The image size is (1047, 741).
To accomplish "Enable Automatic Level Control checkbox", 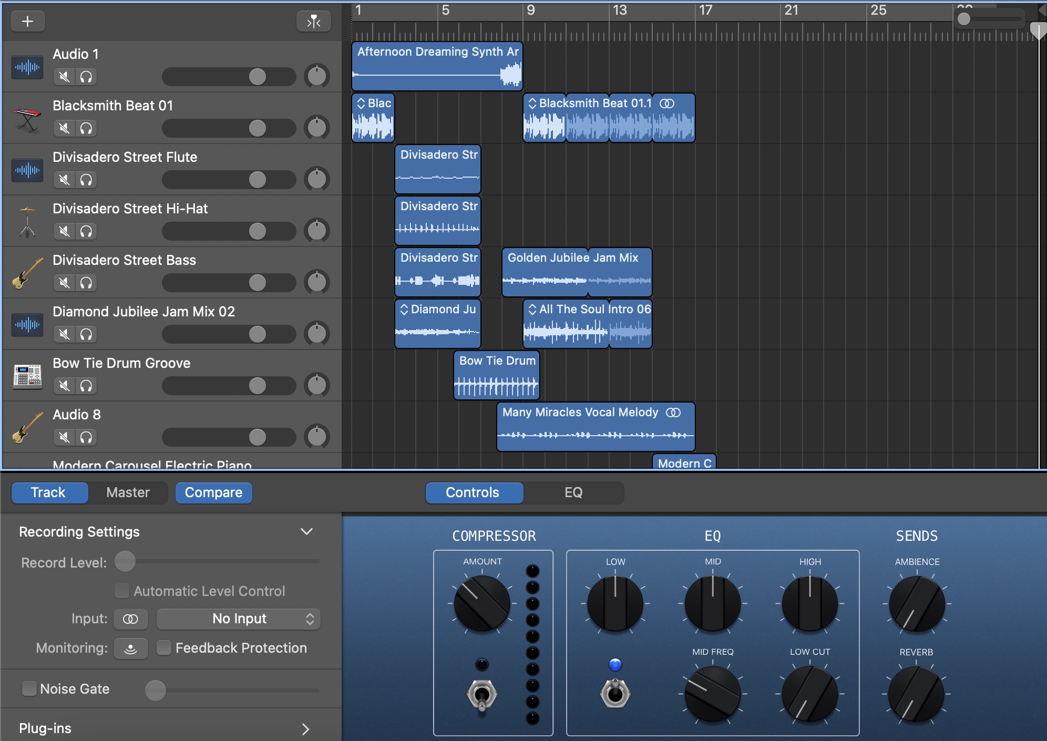I will tap(122, 591).
